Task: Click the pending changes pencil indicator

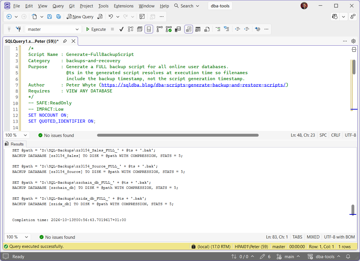Action: [x=265, y=257]
